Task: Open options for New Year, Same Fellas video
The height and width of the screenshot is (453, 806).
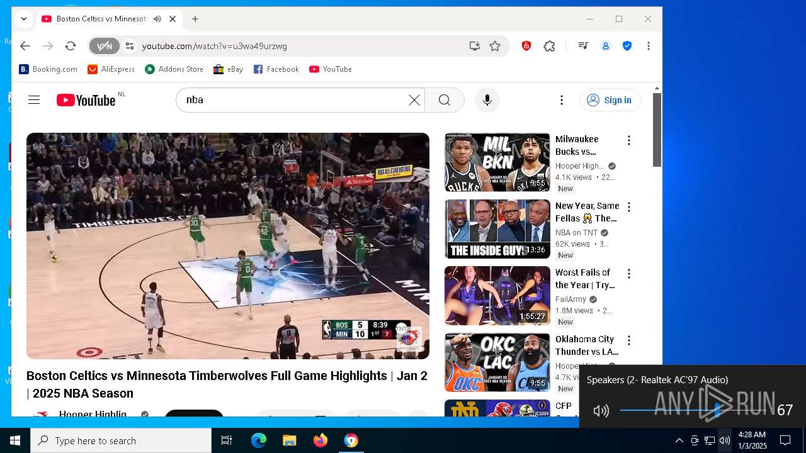Action: click(x=628, y=207)
